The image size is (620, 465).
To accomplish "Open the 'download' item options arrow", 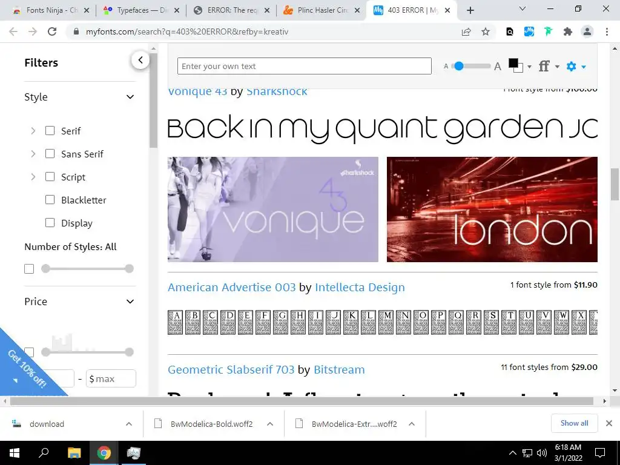I will tap(129, 424).
